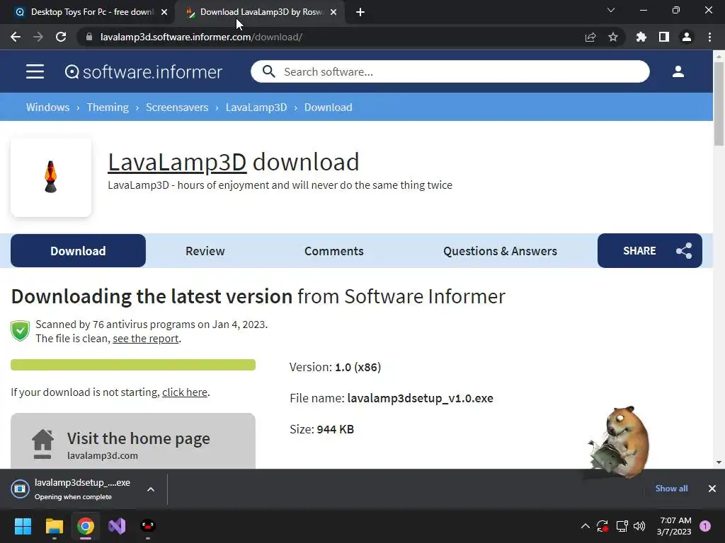
Task: Open the sync status tray icon
Action: [603, 526]
